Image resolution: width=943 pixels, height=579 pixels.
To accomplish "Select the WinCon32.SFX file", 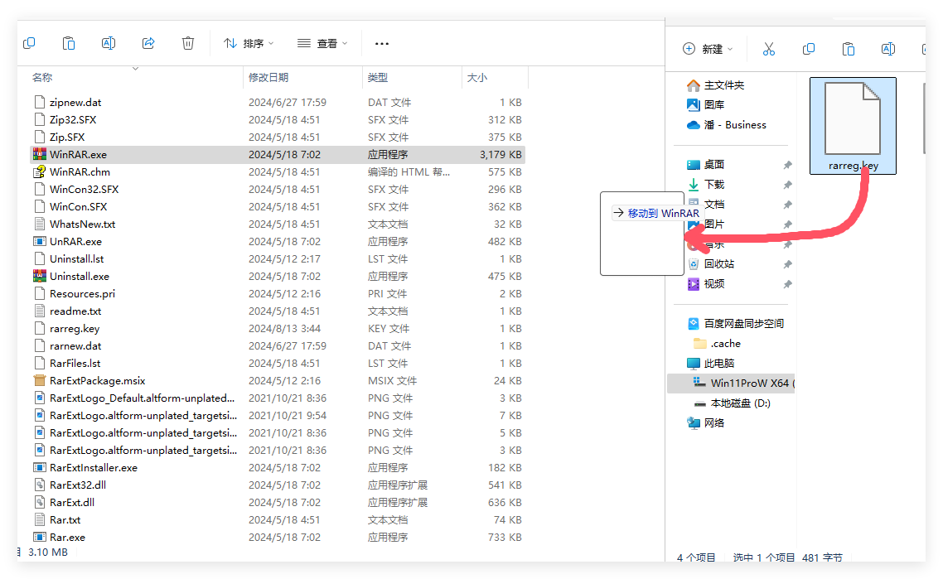I will [85, 190].
